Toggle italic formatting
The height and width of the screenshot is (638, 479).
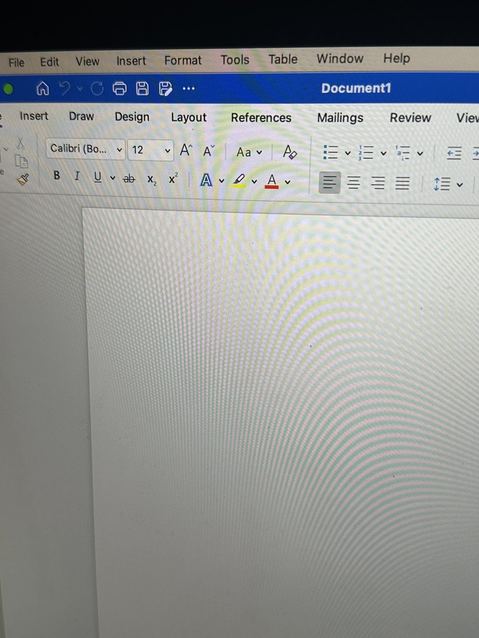click(77, 177)
